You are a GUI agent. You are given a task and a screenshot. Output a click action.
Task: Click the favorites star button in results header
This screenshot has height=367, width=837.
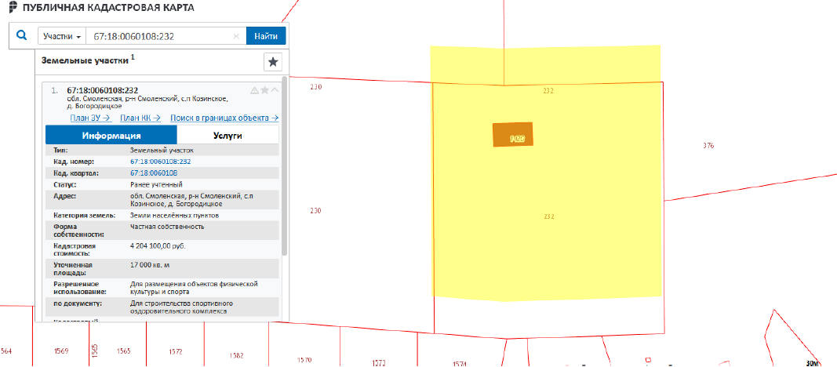(x=272, y=62)
